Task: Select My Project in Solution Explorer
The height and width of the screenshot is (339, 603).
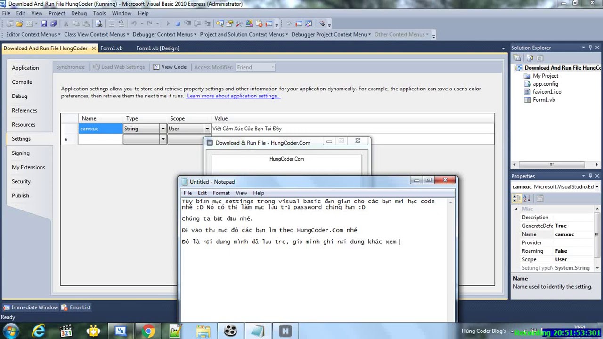Action: coord(546,76)
